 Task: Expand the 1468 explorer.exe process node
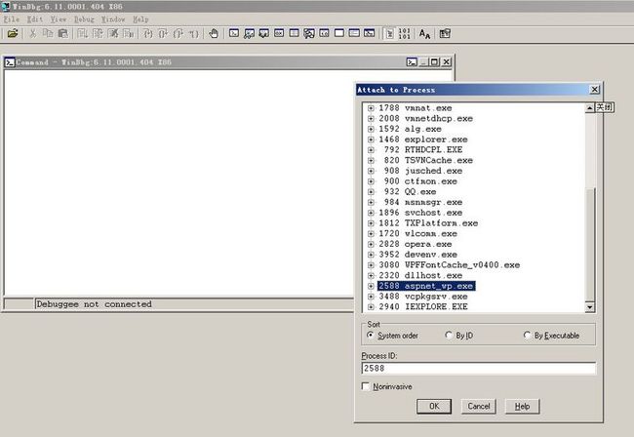371,139
